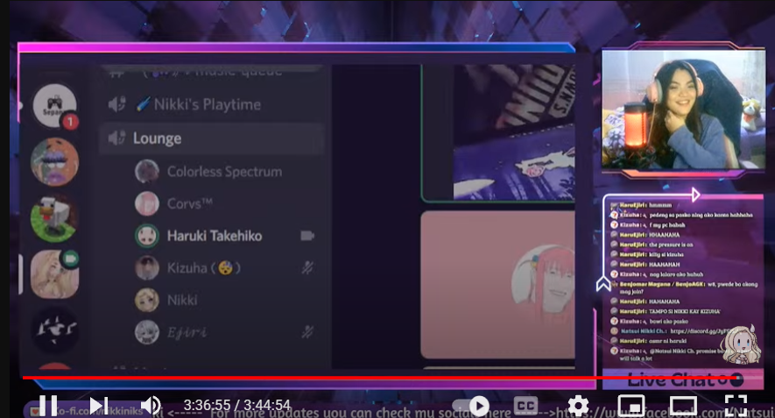Click the pink anime character video tile

pyautogui.click(x=497, y=285)
